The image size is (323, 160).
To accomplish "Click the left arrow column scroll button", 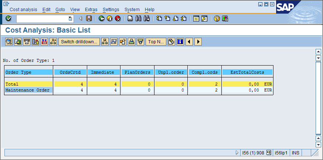I will 189,42.
